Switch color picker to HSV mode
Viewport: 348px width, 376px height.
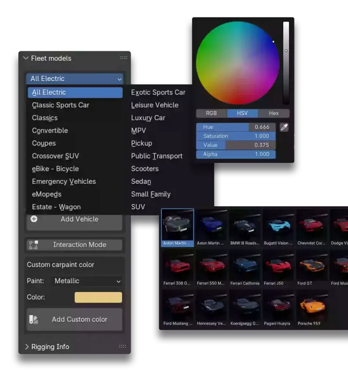(x=243, y=113)
